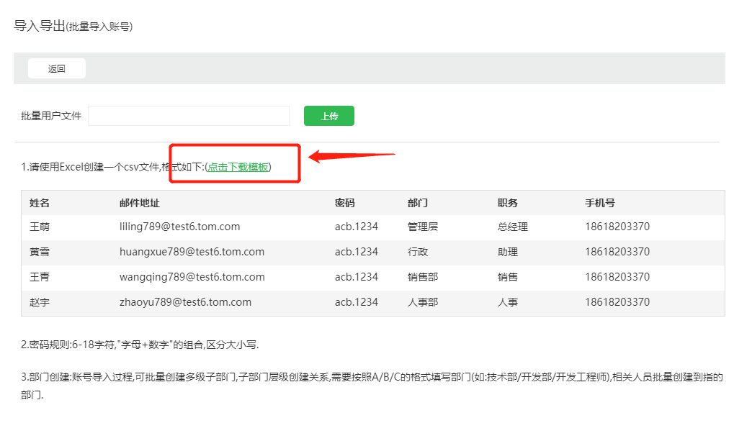Click password acb.1234 in 赵宇 row
752x441 pixels.
357,302
